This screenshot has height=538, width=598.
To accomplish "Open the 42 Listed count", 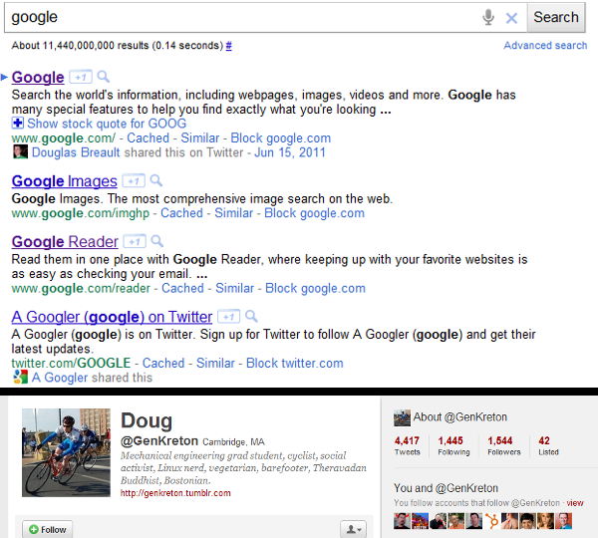I will [x=548, y=445].
